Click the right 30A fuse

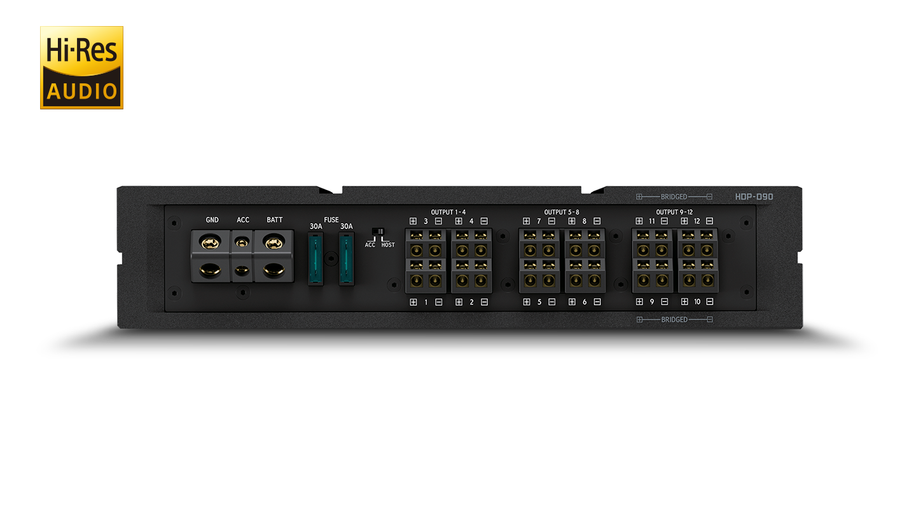(346, 259)
